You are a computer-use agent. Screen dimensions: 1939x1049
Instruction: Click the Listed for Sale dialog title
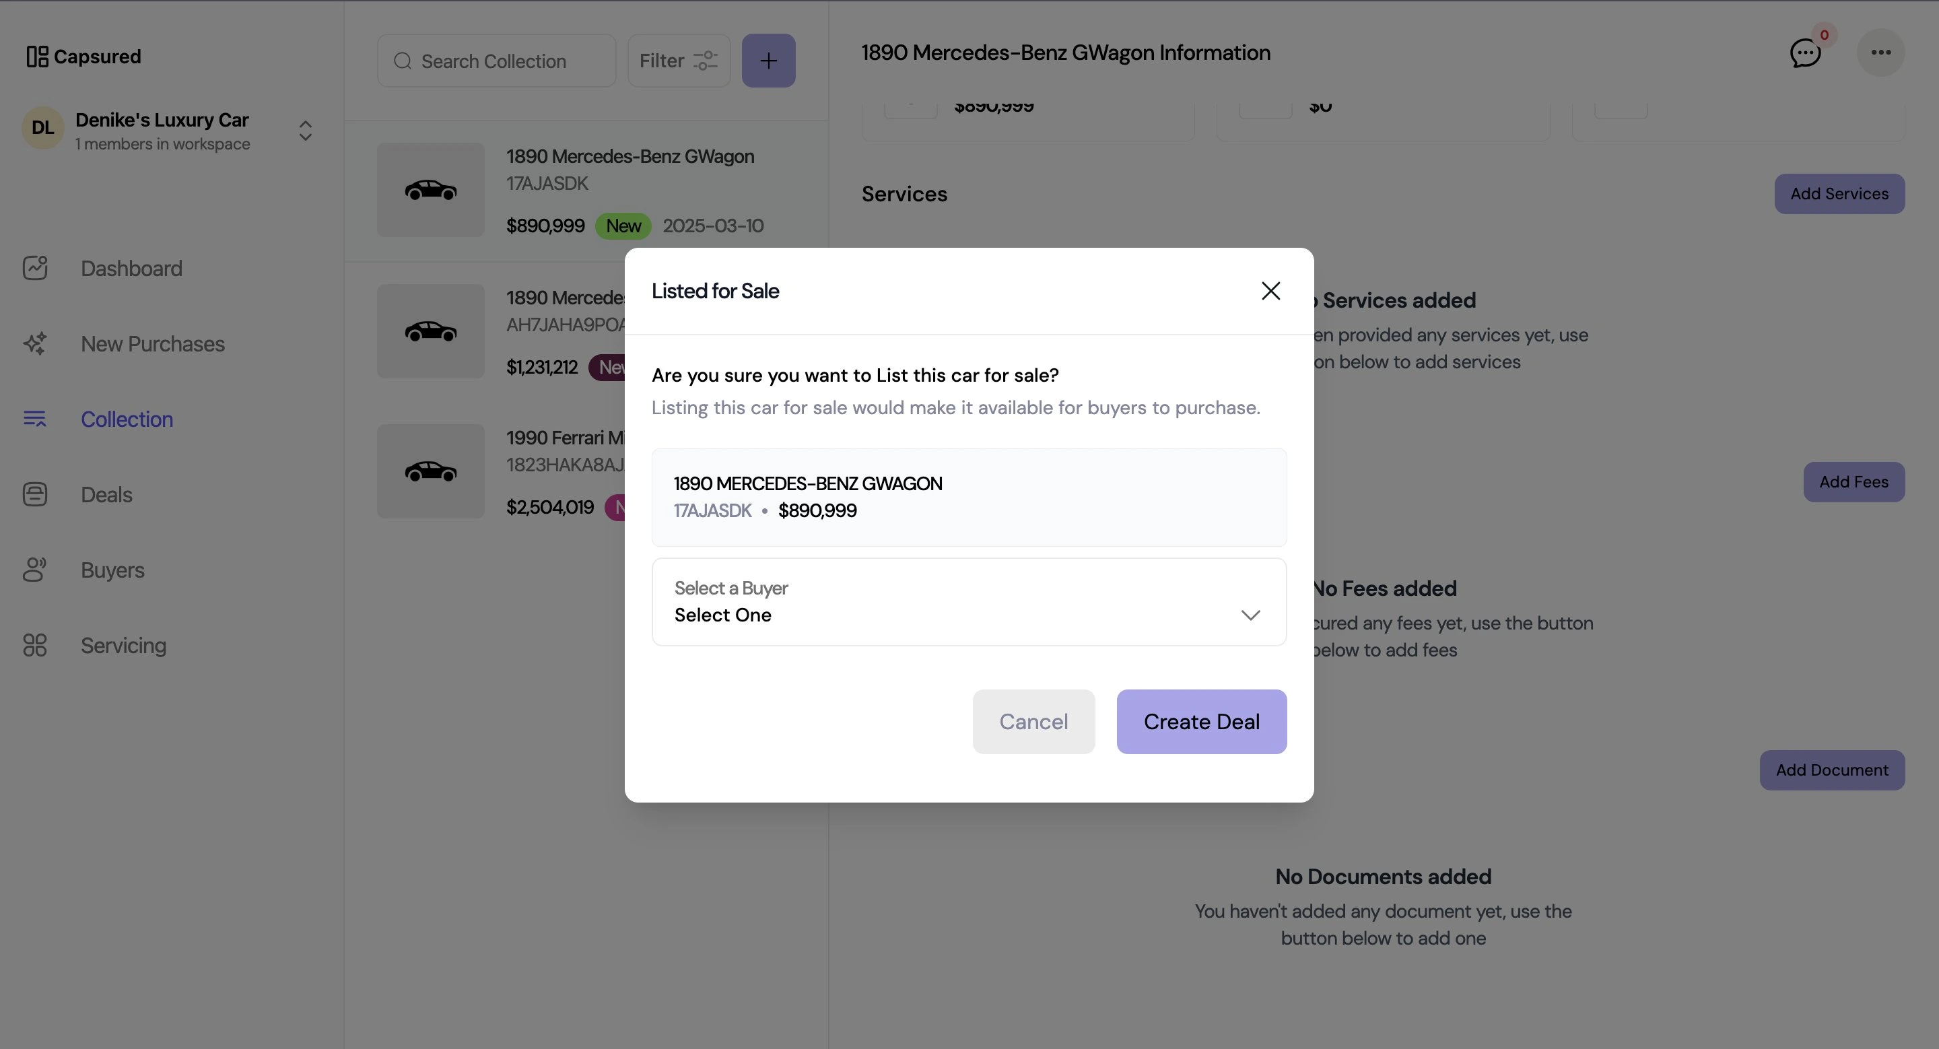click(715, 290)
